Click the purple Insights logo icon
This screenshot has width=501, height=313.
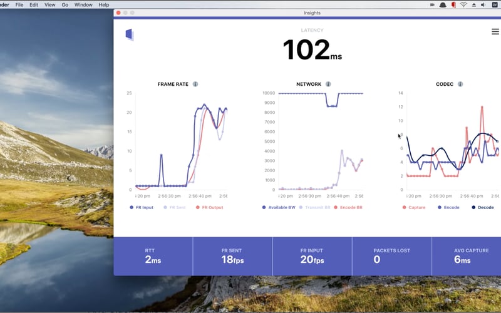tap(130, 34)
